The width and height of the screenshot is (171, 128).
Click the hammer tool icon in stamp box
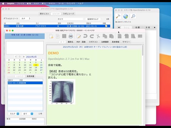tap(118, 16)
